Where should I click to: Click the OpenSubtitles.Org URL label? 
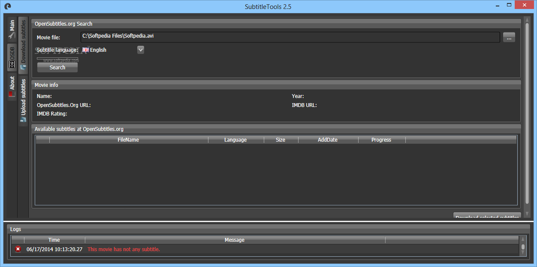(x=64, y=105)
